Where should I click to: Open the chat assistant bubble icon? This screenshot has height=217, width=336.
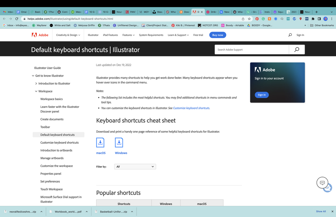point(322,183)
